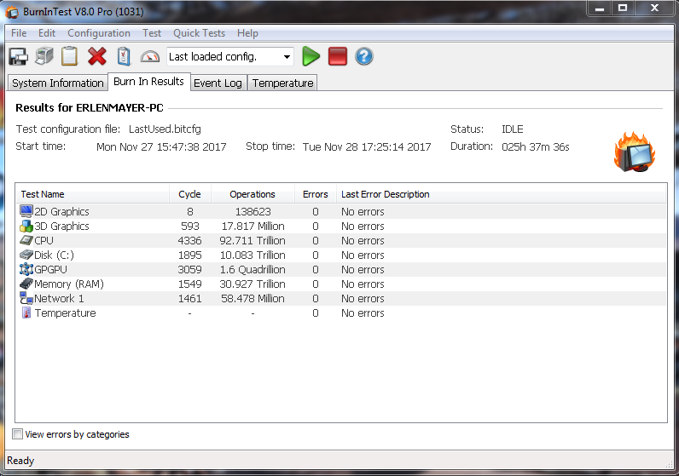The width and height of the screenshot is (679, 476).
Task: Click the gauge duty cycle icon
Action: 150,57
